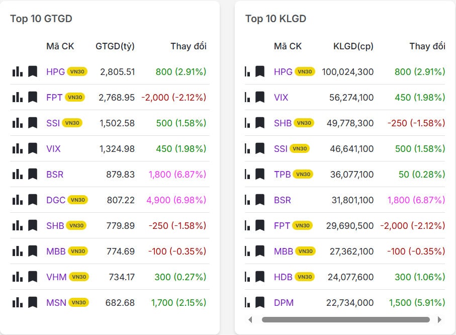Toggle bookmark for VIX in GTGD table
This screenshot has height=335, width=456.
pyautogui.click(x=33, y=148)
